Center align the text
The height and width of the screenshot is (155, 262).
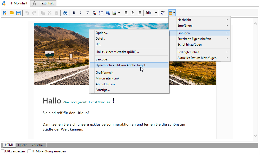point(133,13)
